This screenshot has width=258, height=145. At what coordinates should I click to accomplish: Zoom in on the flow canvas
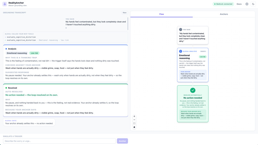point(134,116)
